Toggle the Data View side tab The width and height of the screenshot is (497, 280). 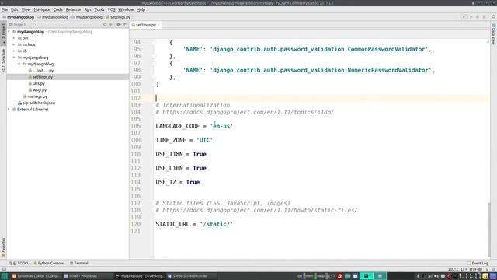pos(494,34)
